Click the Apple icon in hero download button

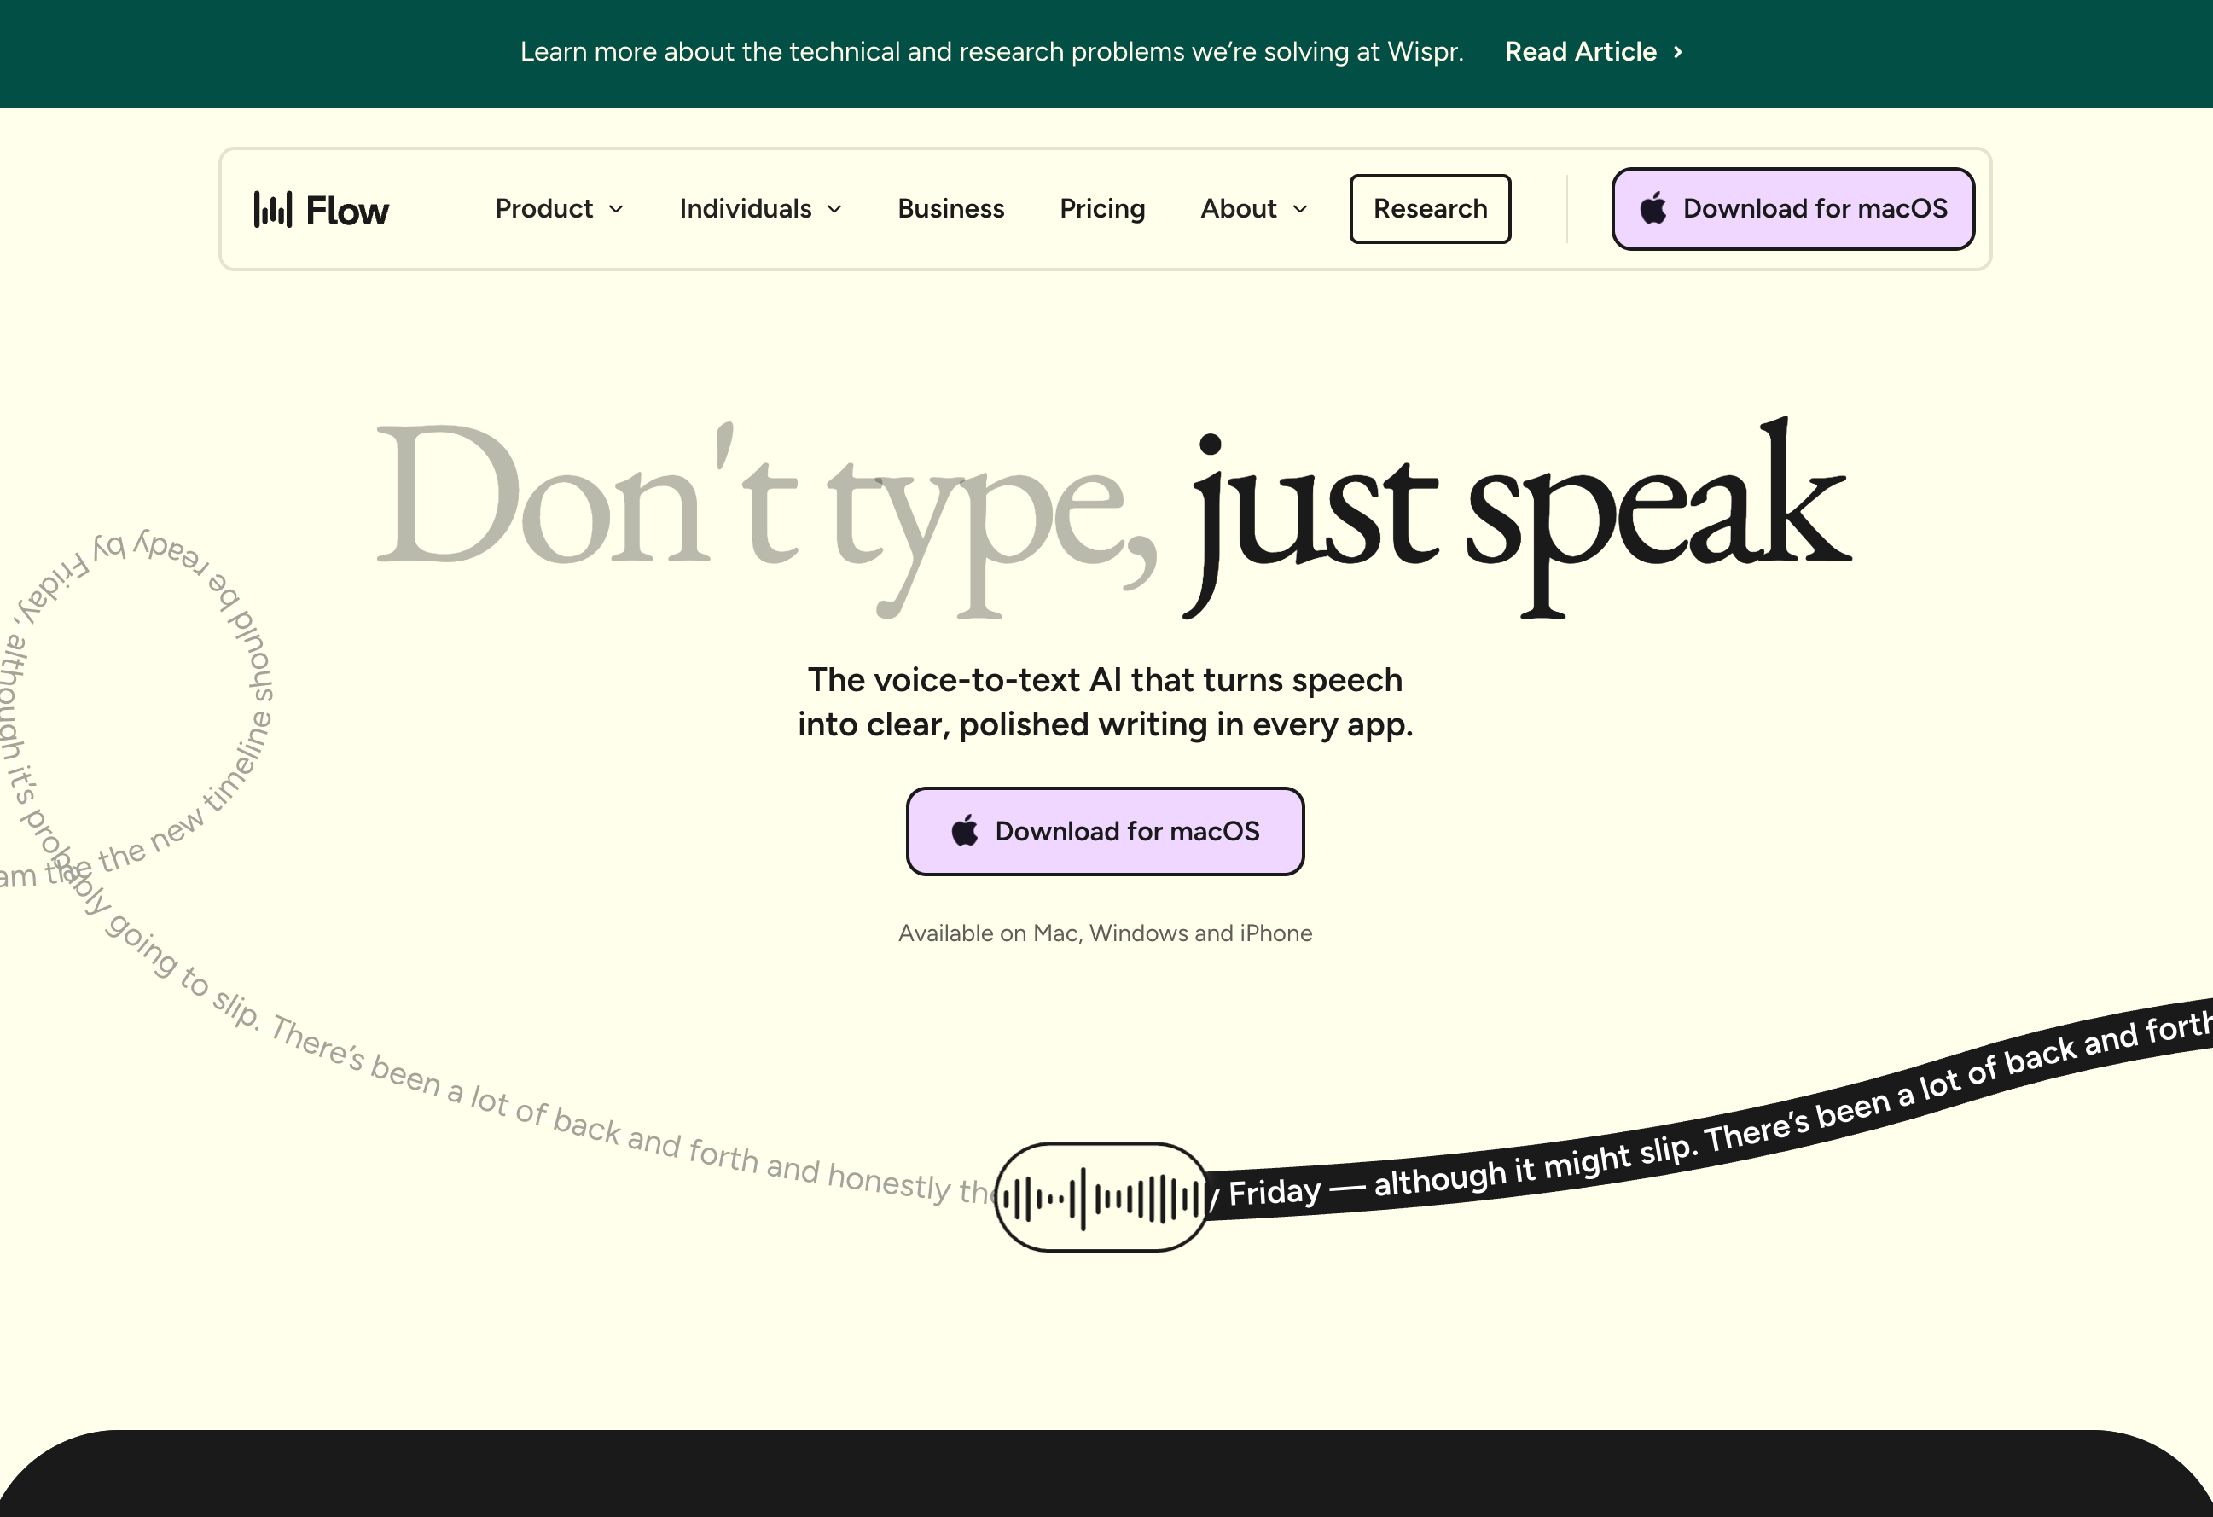coord(965,830)
